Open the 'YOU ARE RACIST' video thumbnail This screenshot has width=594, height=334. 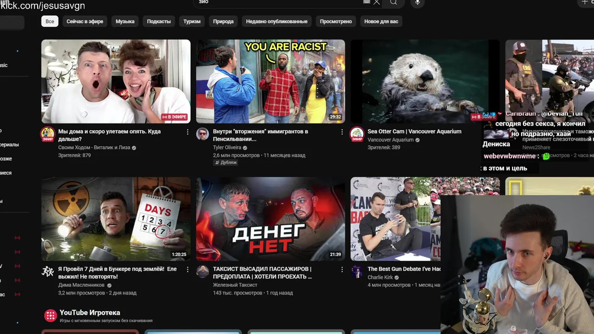pos(271,81)
